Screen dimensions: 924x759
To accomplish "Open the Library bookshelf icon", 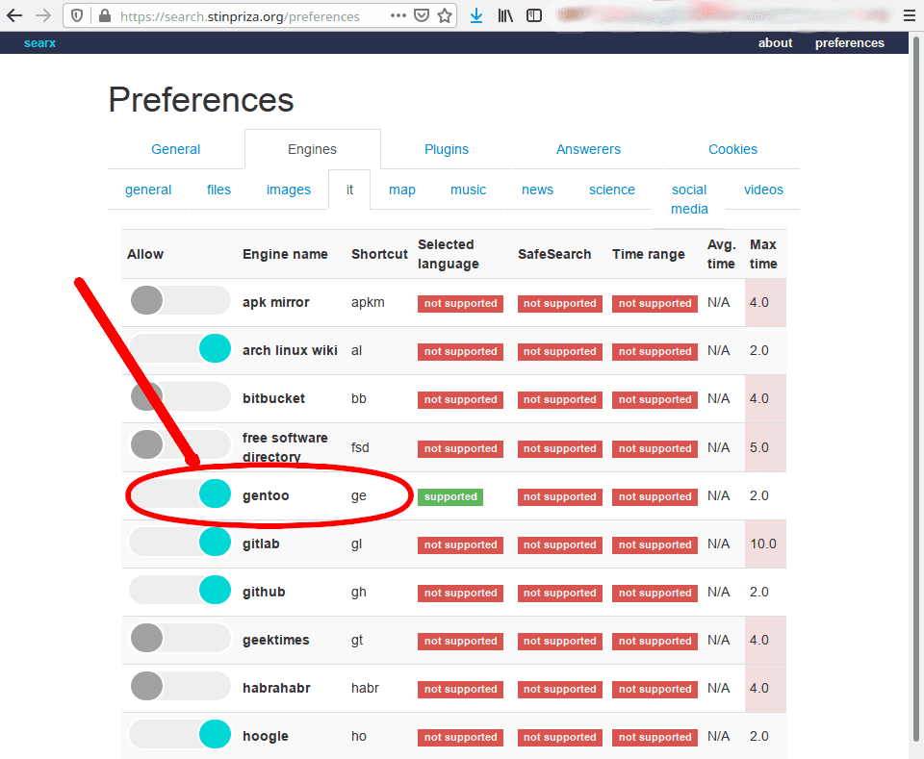I will [505, 16].
